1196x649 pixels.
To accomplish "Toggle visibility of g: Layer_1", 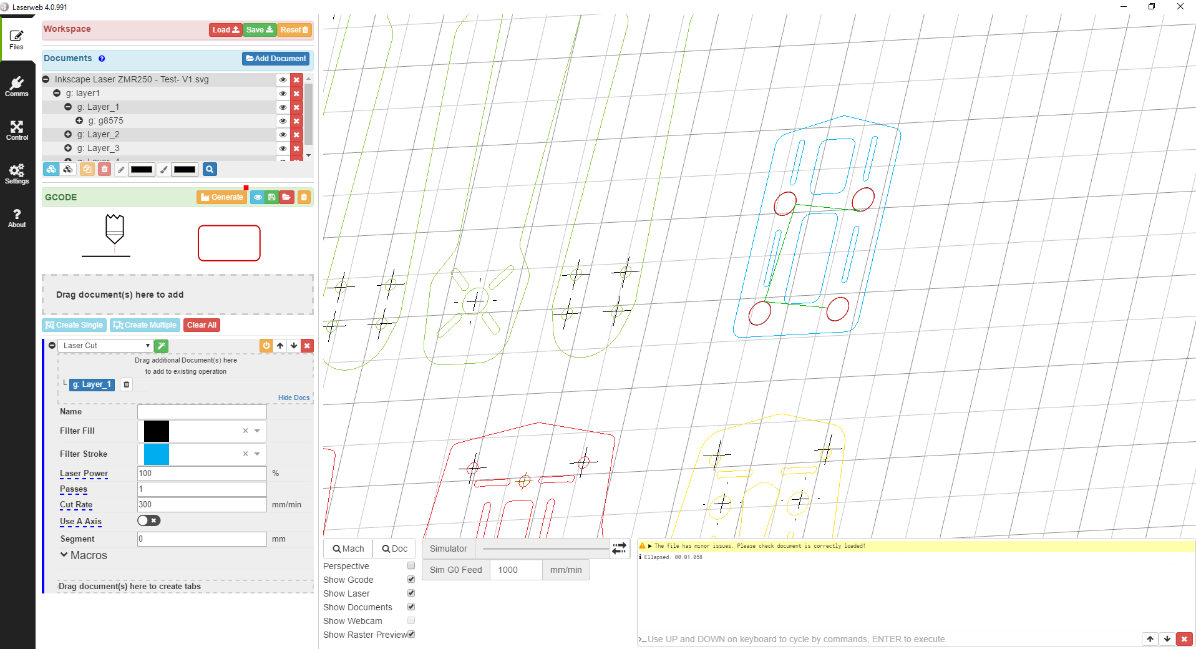I will pyautogui.click(x=283, y=107).
